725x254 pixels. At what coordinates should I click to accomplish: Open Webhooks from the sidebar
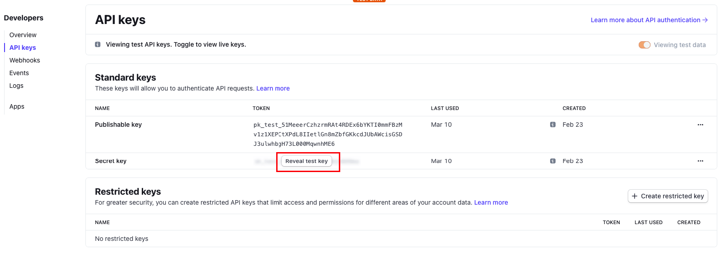click(25, 60)
